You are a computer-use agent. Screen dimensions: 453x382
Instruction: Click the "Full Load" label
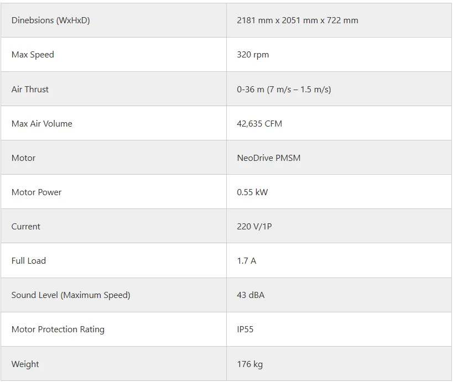coord(29,260)
